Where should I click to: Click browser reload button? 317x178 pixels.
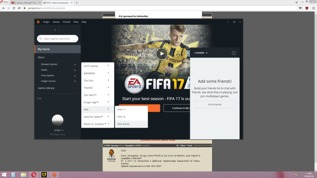pyautogui.click(x=14, y=8)
